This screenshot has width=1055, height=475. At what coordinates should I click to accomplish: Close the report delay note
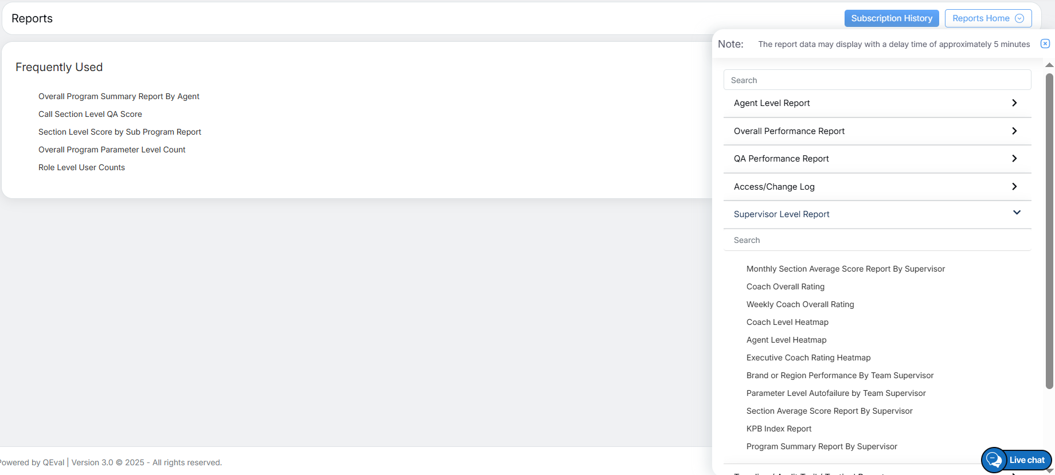click(x=1045, y=44)
